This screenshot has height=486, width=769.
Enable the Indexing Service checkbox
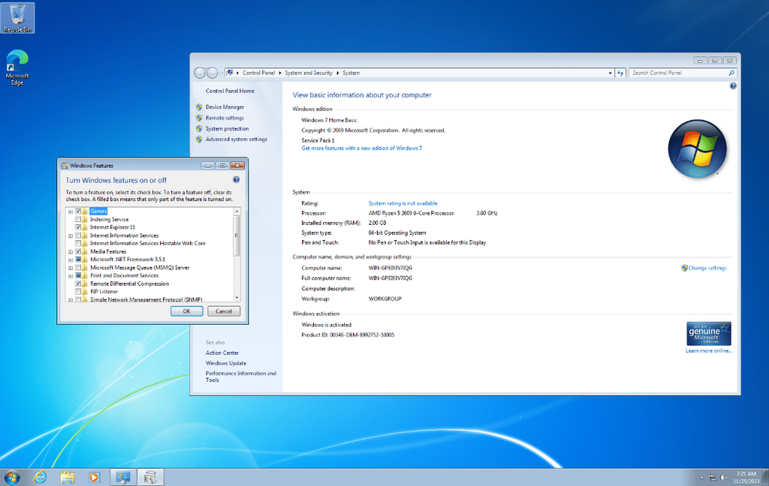[78, 220]
